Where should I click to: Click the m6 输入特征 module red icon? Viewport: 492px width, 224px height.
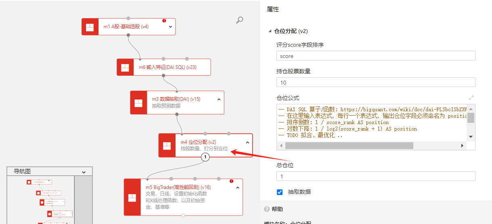pyautogui.click(x=125, y=67)
